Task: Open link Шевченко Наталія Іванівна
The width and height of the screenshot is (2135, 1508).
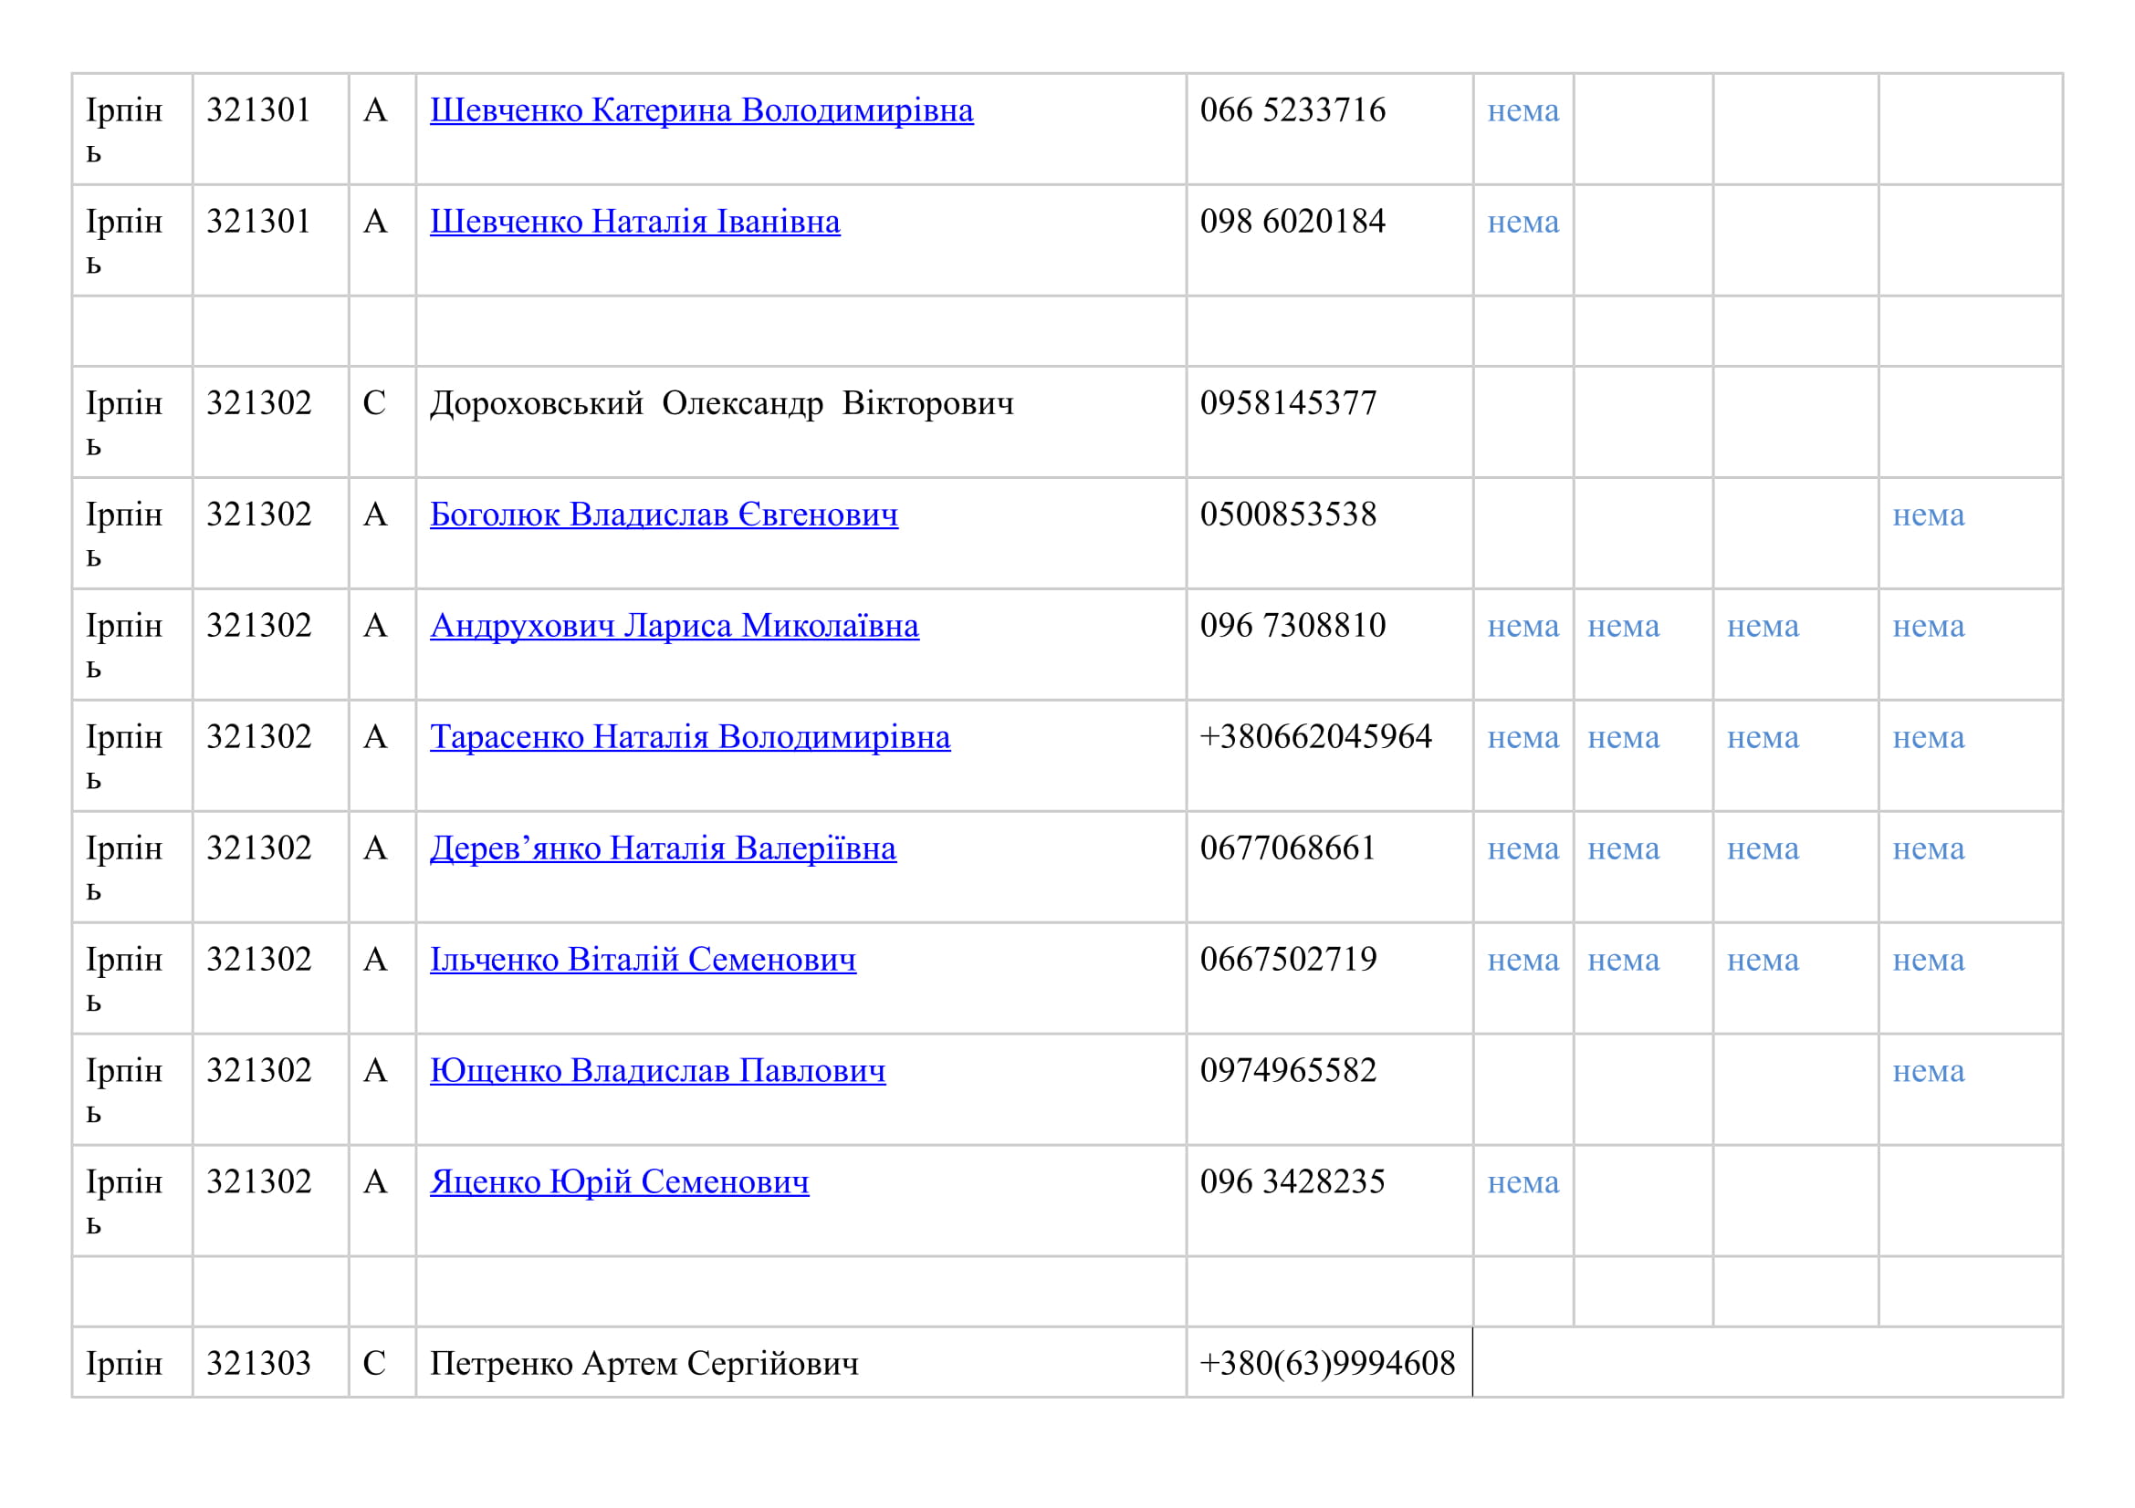Action: click(x=634, y=222)
